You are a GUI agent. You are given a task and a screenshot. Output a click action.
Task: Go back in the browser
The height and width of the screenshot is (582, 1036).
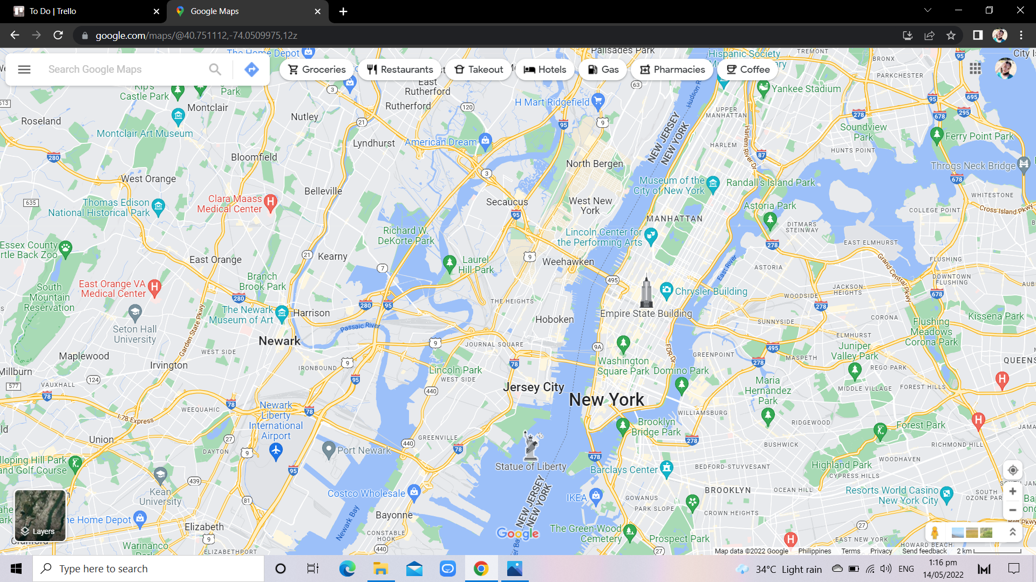15,35
